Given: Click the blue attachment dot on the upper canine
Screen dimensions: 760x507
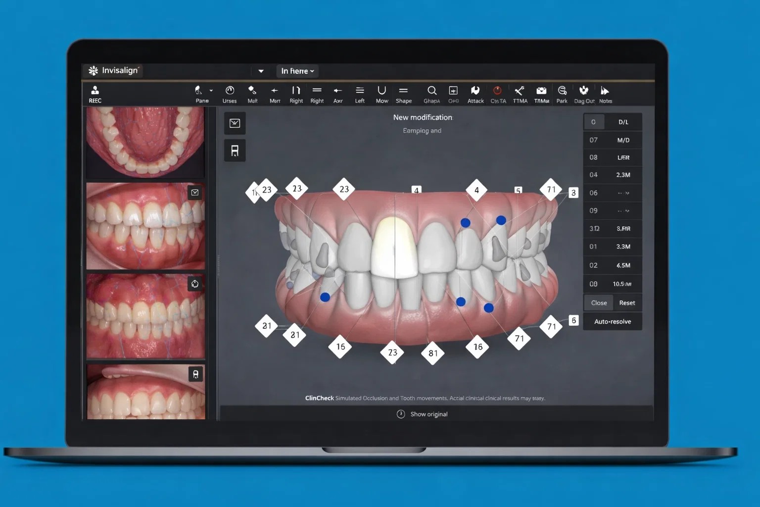Looking at the screenshot, I should pyautogui.click(x=501, y=220).
